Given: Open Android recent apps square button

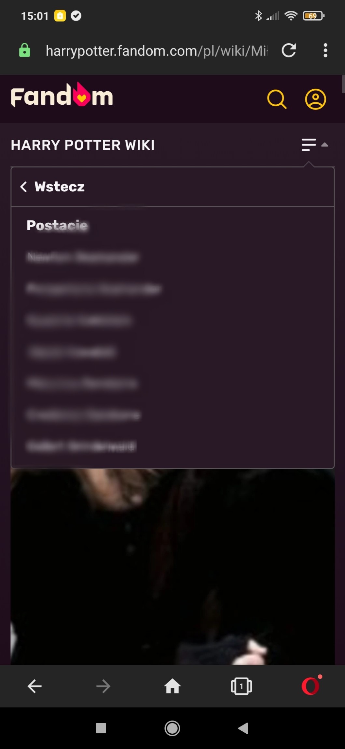Looking at the screenshot, I should pos(101,728).
